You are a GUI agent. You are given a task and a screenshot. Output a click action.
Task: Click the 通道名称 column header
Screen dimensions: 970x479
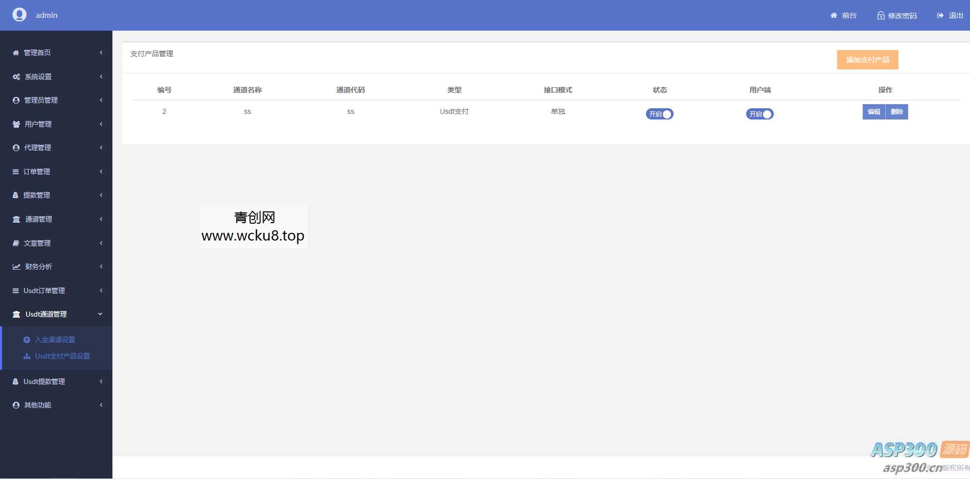pyautogui.click(x=247, y=90)
